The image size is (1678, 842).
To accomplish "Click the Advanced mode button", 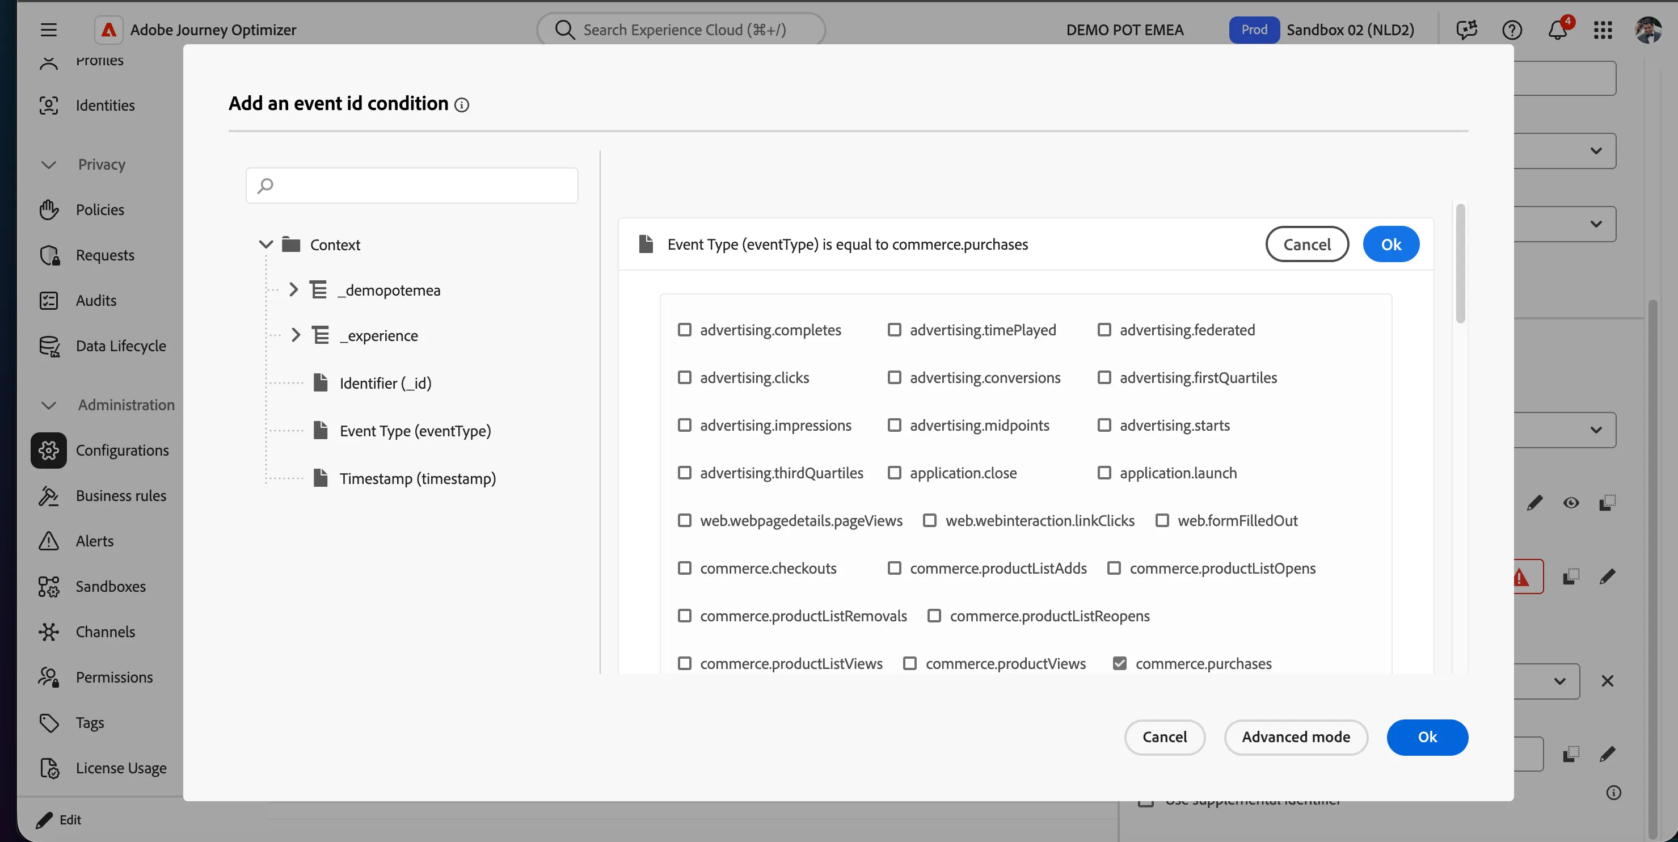I will [1296, 737].
